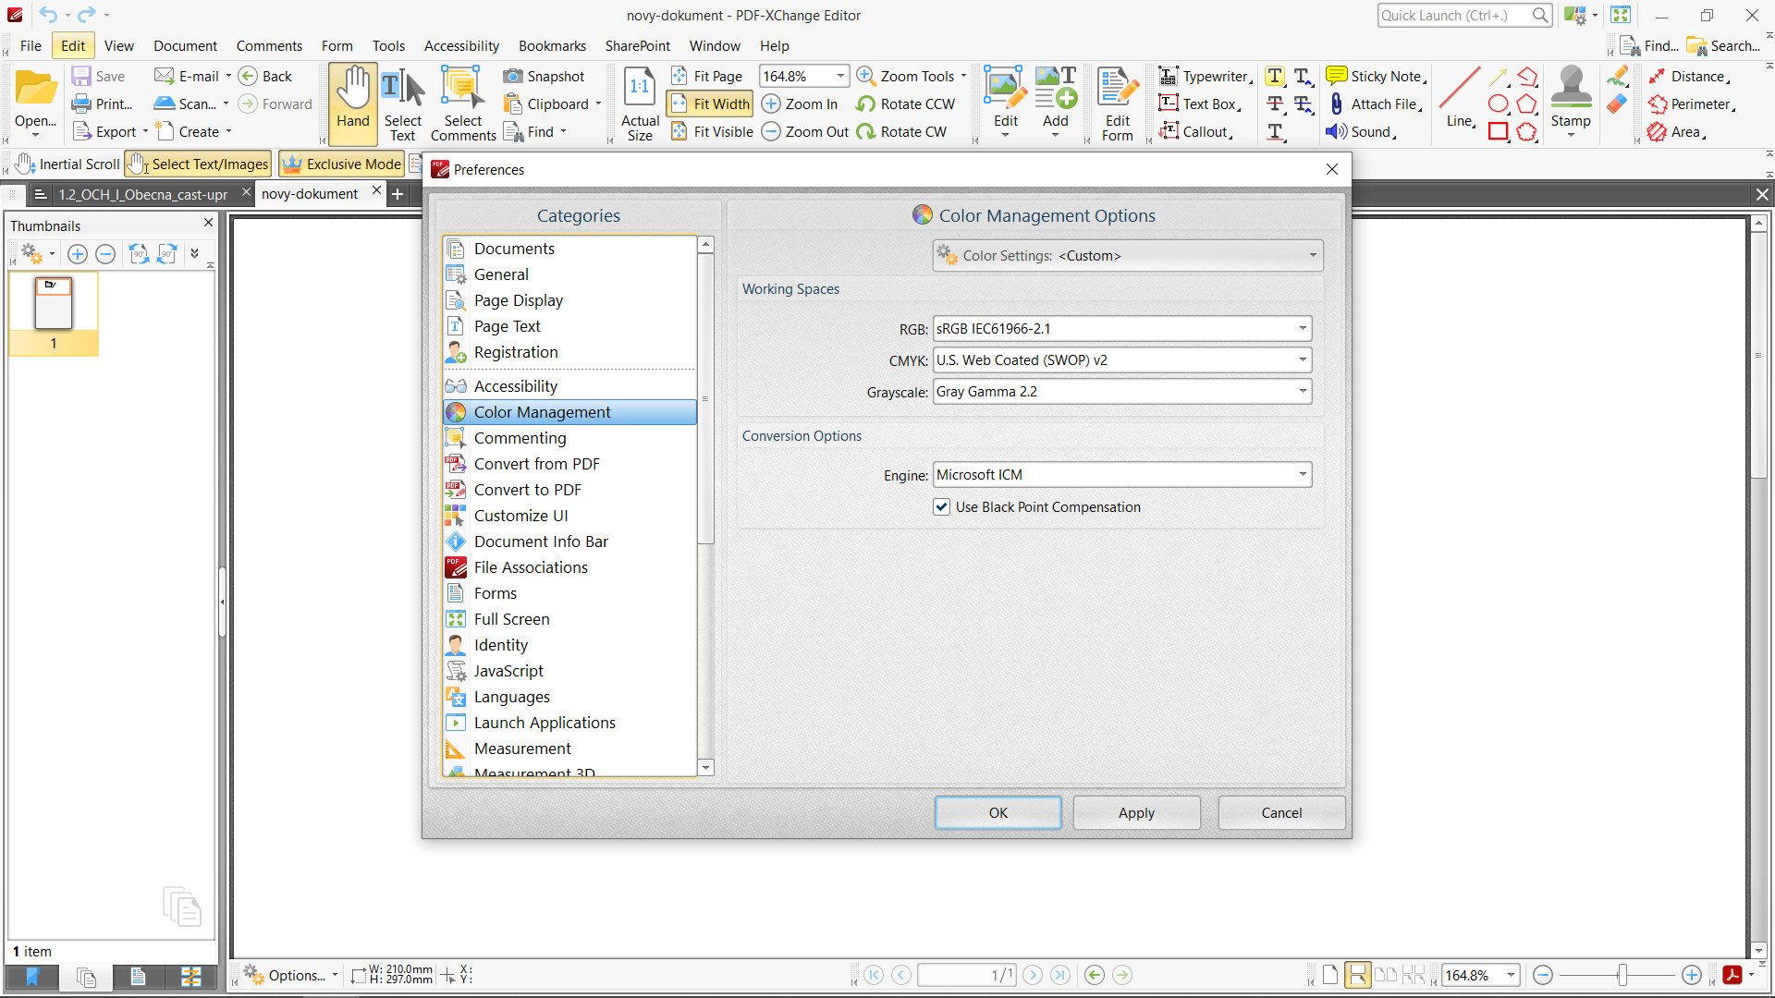The image size is (1775, 998).
Task: Take a Snapshot of the page
Action: click(x=545, y=77)
